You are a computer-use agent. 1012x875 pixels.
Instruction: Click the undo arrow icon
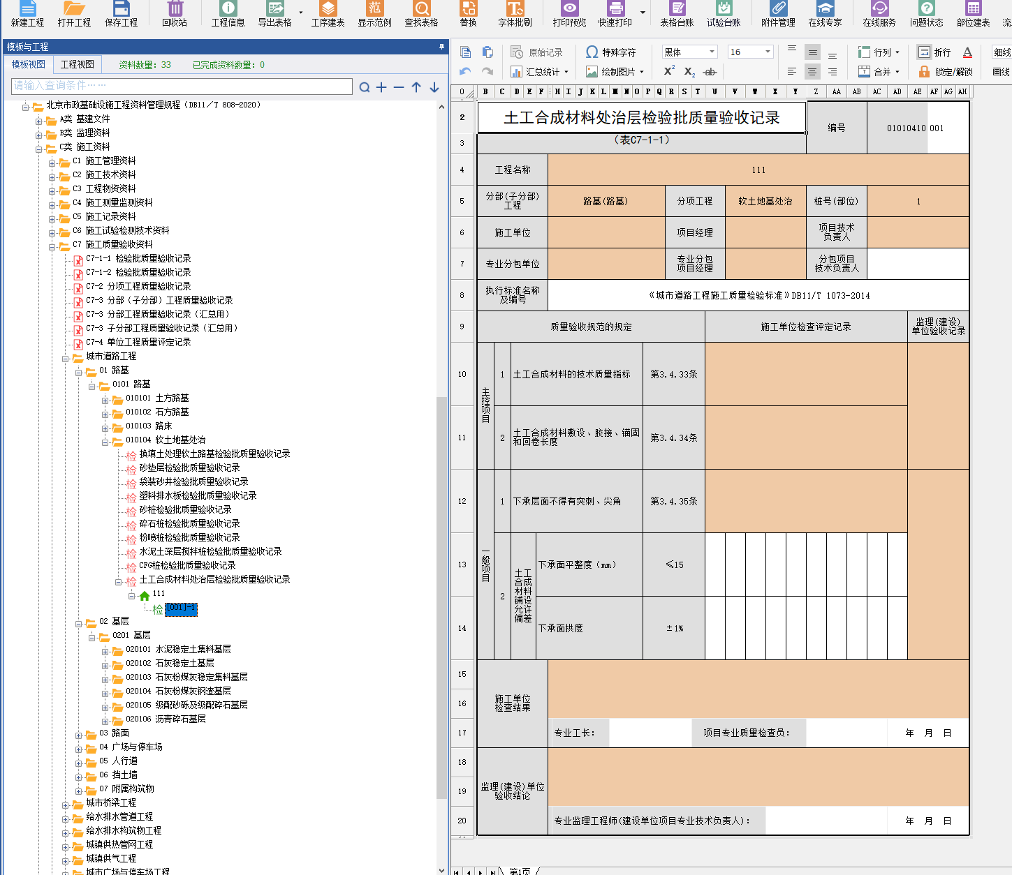pos(466,71)
